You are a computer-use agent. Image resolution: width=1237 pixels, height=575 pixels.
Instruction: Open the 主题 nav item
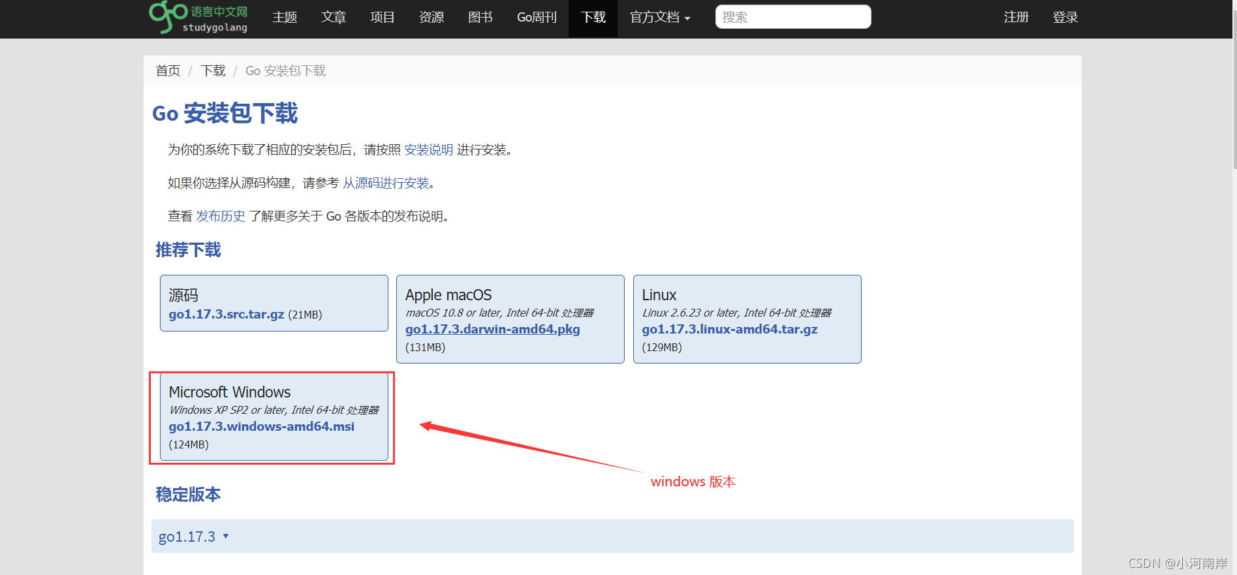point(285,18)
